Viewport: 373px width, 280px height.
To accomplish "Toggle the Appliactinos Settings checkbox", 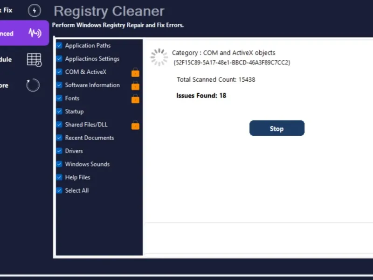I will [x=60, y=59].
